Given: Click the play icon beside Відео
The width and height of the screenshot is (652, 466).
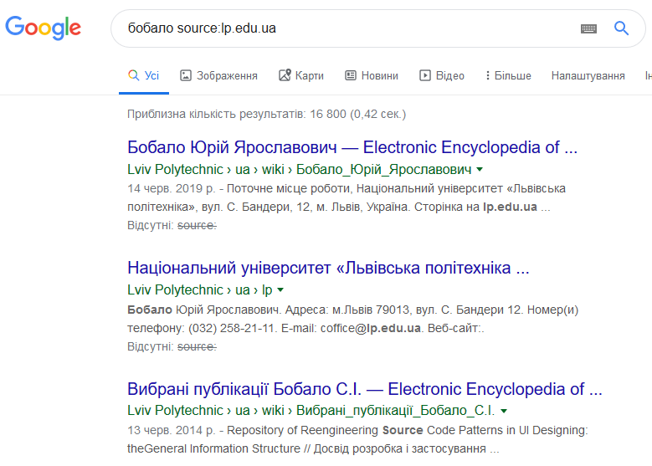Looking at the screenshot, I should pyautogui.click(x=425, y=75).
